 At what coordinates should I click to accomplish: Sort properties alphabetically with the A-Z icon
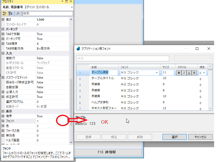click(x=10, y=13)
